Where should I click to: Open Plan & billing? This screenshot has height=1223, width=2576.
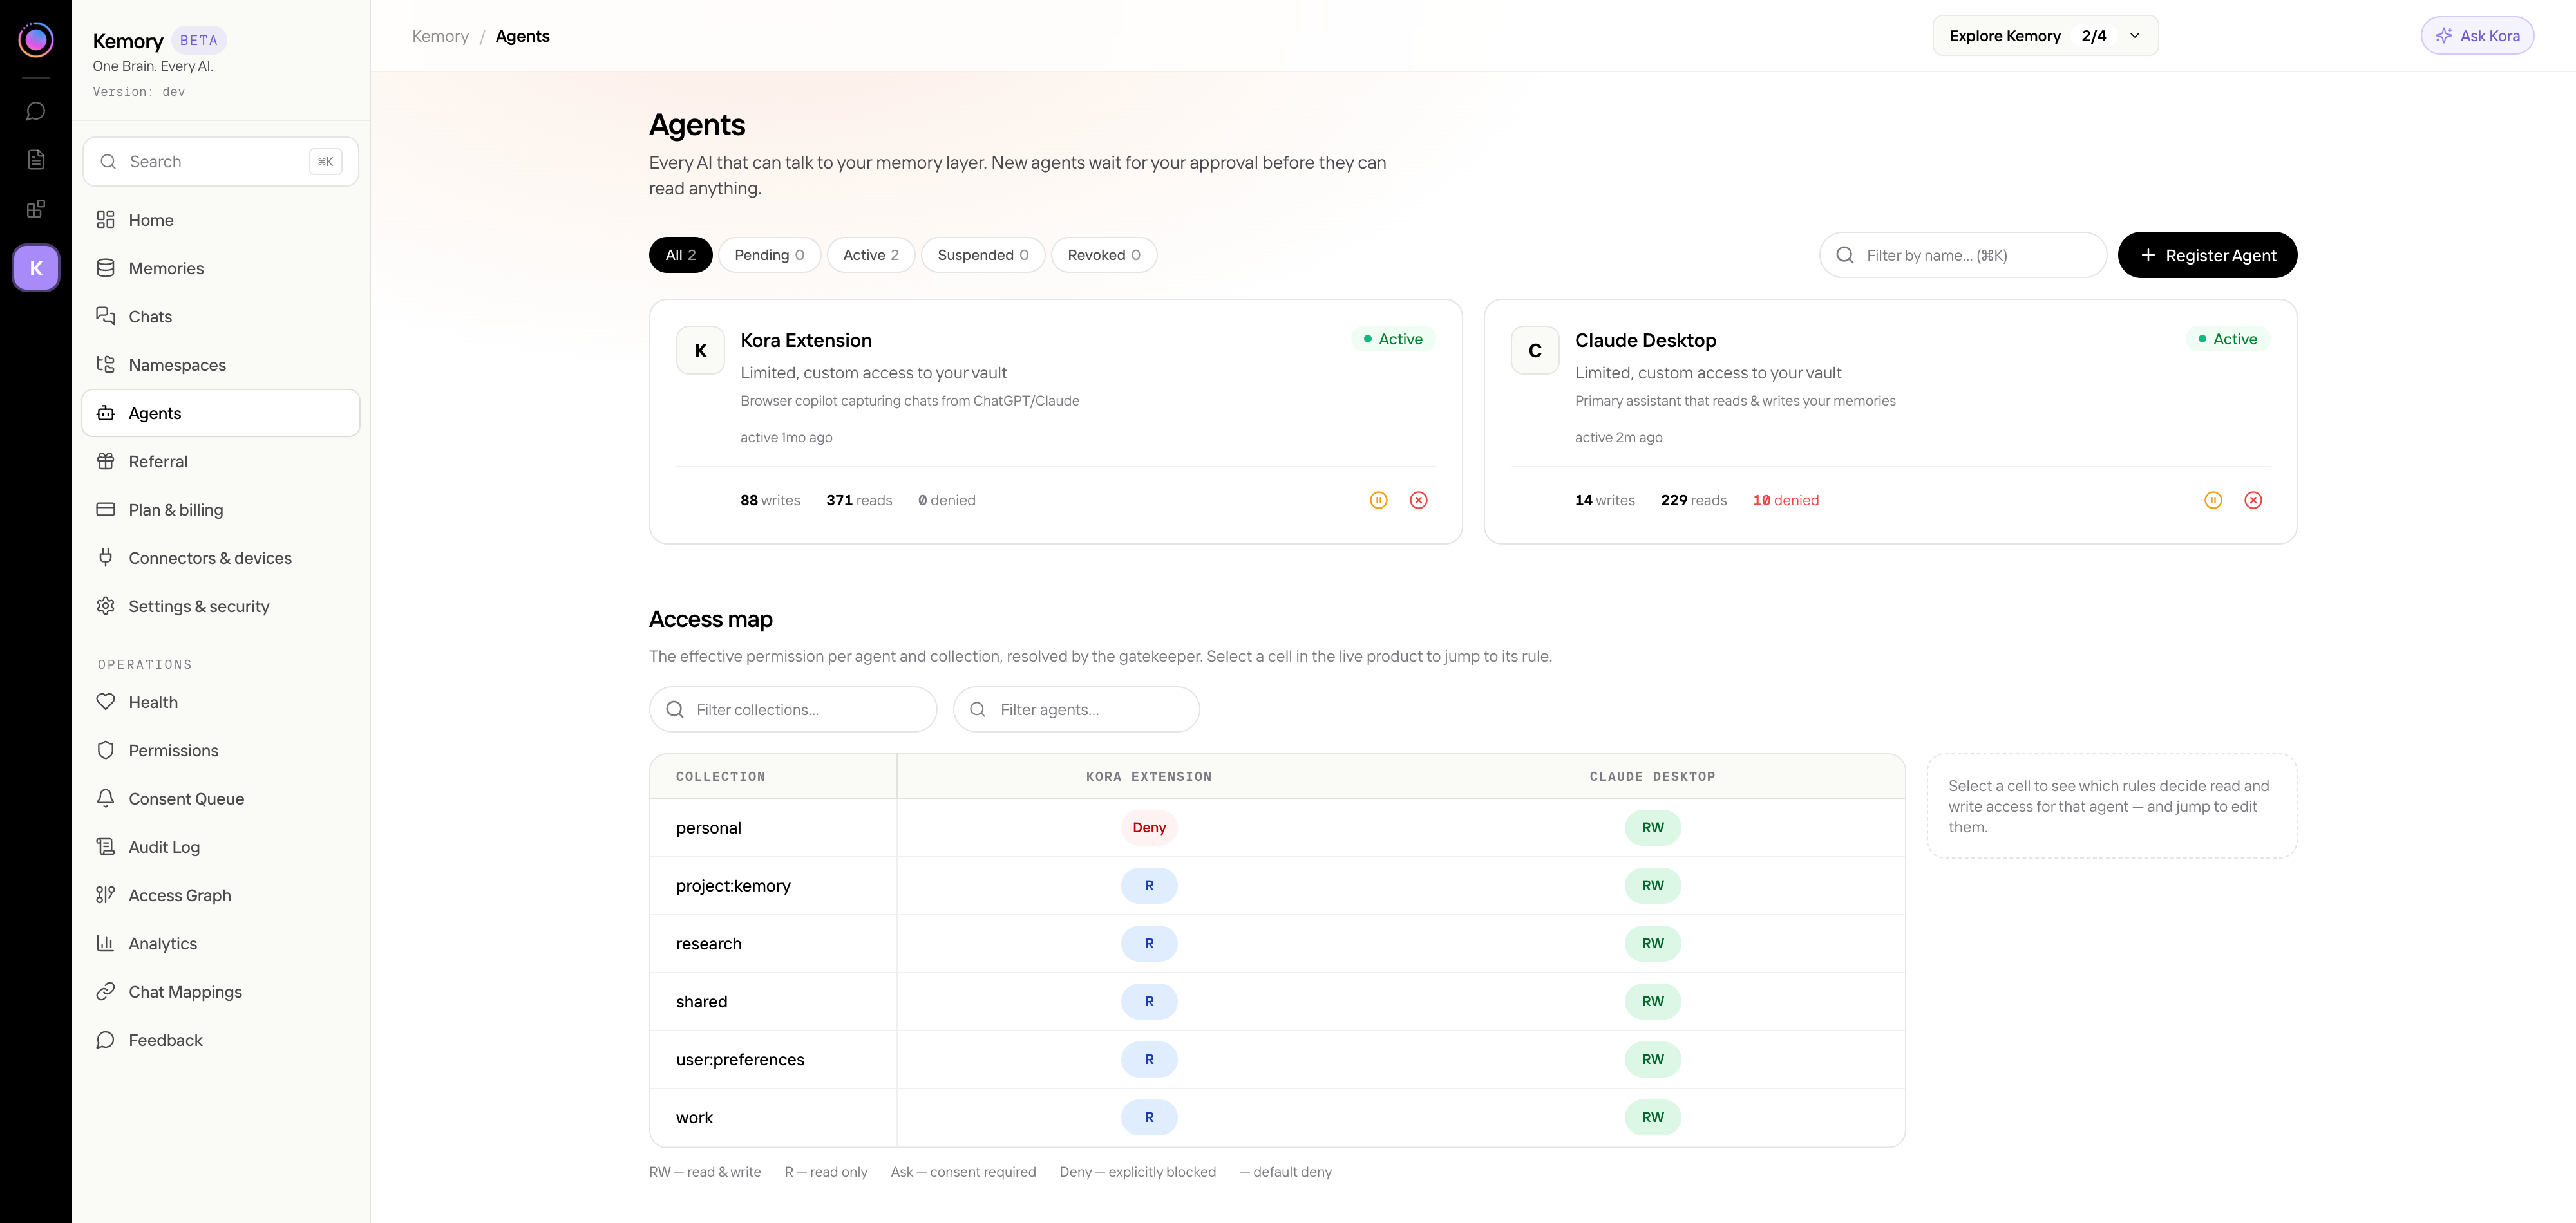(221, 510)
